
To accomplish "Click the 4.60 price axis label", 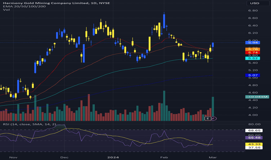I will pyautogui.click(x=253, y=93).
